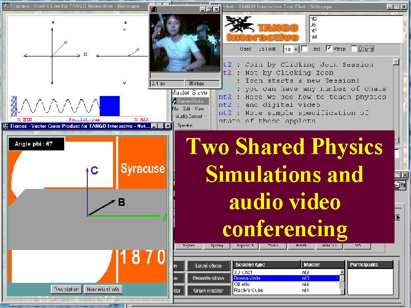The image size is (411, 308).
Task: Select the Othello session row
Action: click(x=286, y=284)
